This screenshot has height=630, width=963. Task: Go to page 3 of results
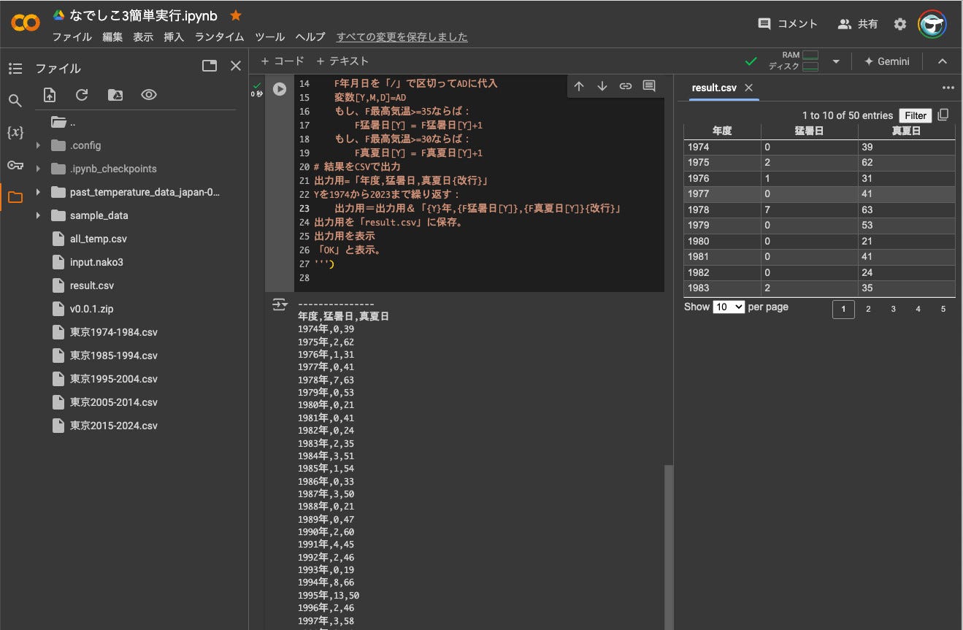pos(893,310)
